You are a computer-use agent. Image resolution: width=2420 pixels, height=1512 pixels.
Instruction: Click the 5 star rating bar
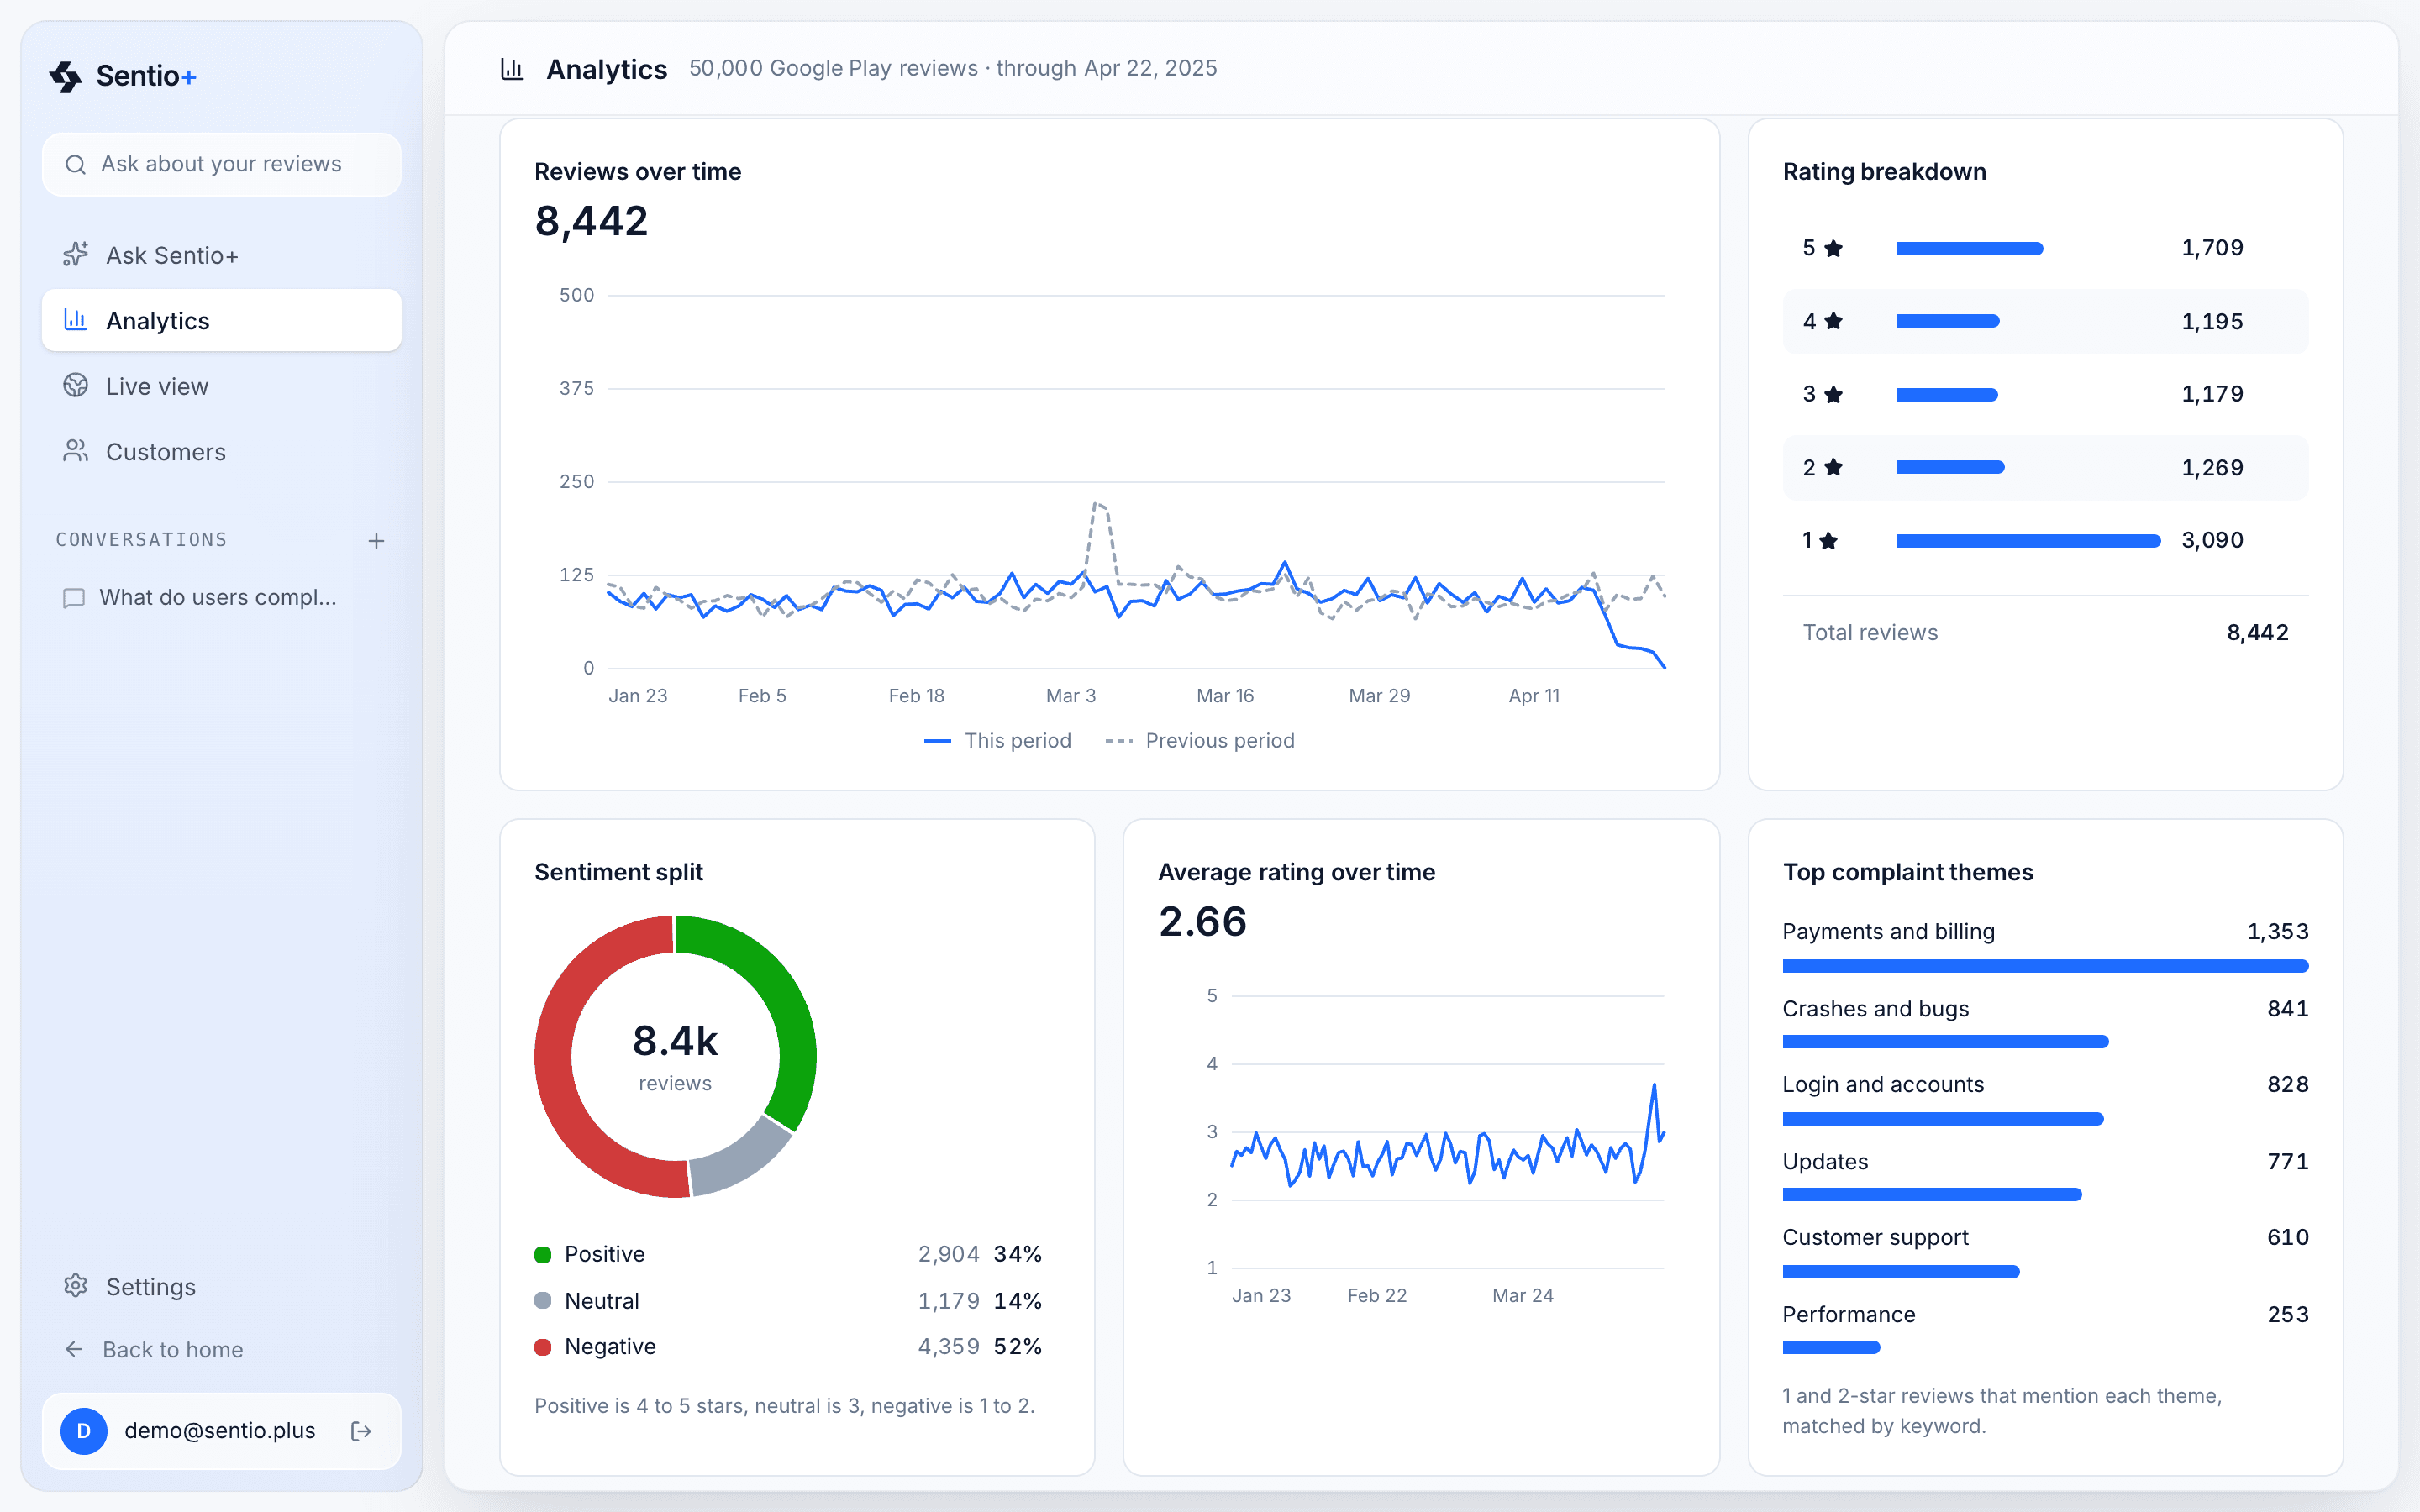tap(1970, 248)
